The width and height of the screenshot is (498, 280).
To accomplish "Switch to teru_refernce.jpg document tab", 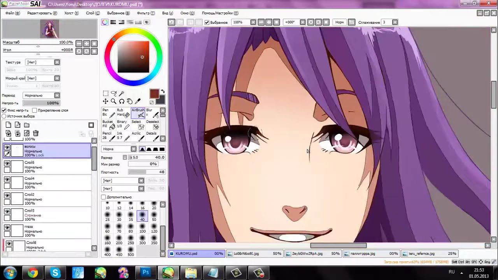I will point(430,254).
